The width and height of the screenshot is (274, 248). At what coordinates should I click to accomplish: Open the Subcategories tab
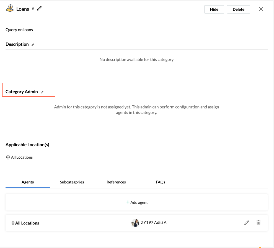72,182
